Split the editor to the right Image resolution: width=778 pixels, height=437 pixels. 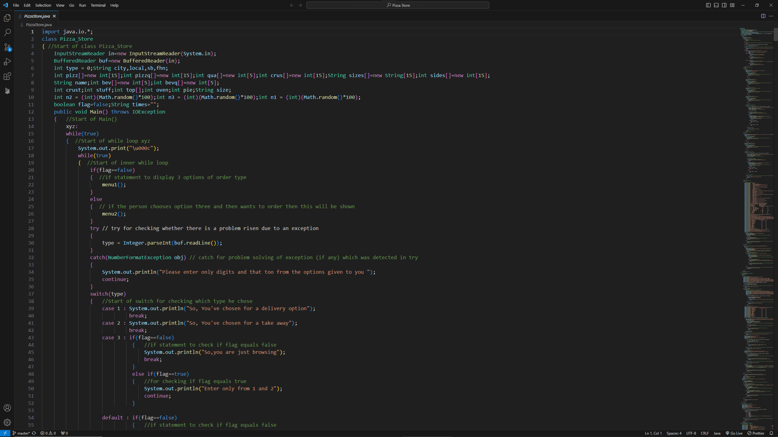coord(763,16)
